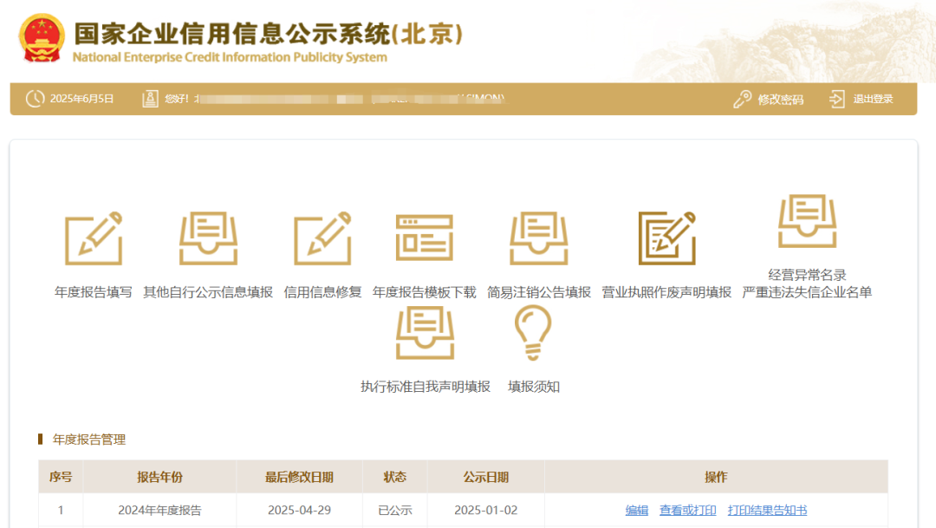The image size is (936, 528).
Task: Click the 年度报告管理 section heading
Action: point(89,440)
